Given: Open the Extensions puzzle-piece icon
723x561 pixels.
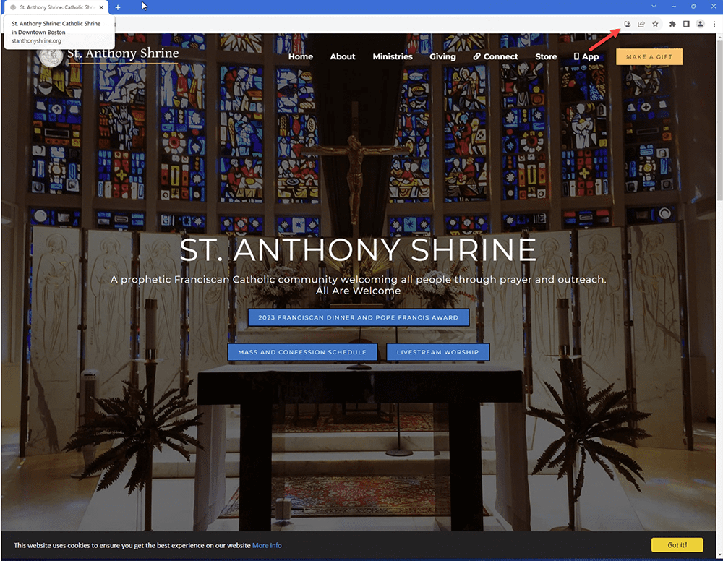Looking at the screenshot, I should click(x=672, y=24).
